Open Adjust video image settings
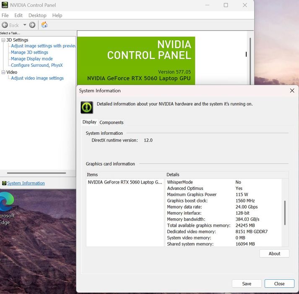 click(37, 78)
